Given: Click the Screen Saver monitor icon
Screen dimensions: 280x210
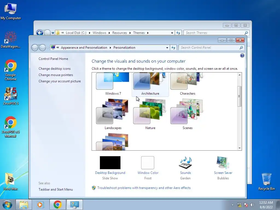Looking at the screenshot, I should [x=223, y=162].
